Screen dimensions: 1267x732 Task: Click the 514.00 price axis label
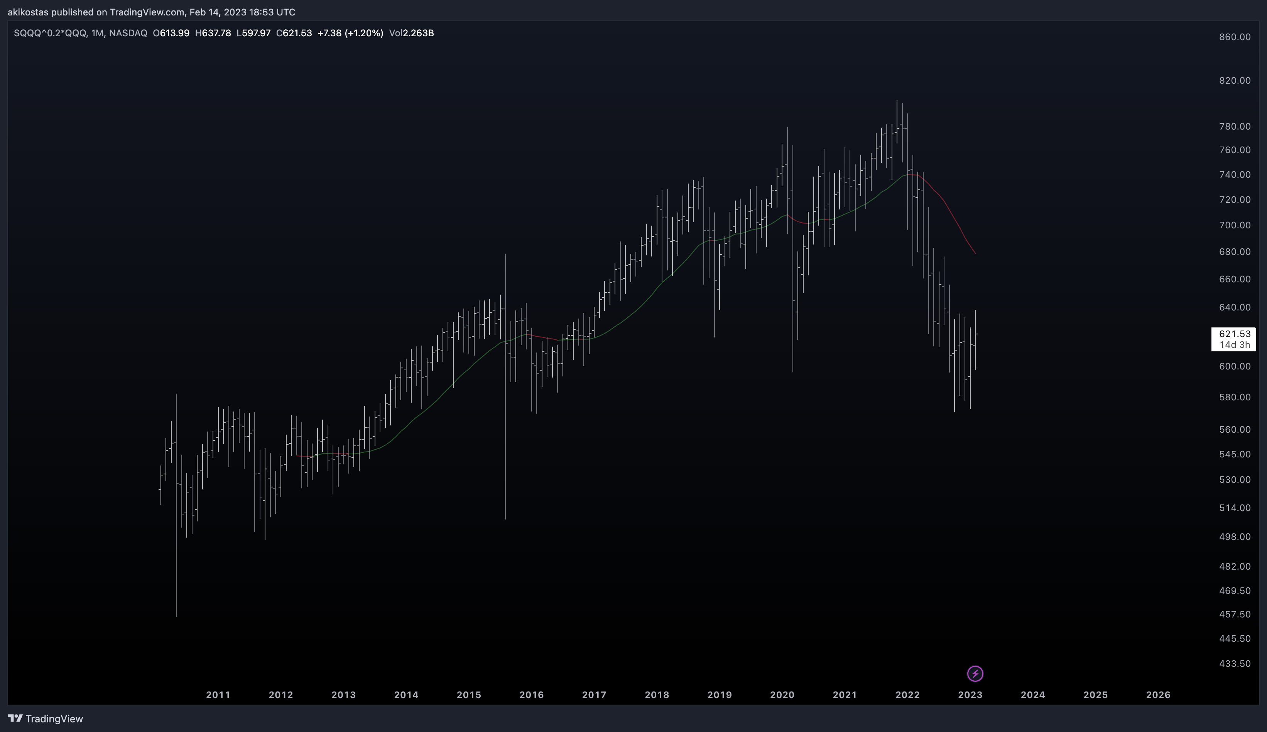(x=1235, y=508)
